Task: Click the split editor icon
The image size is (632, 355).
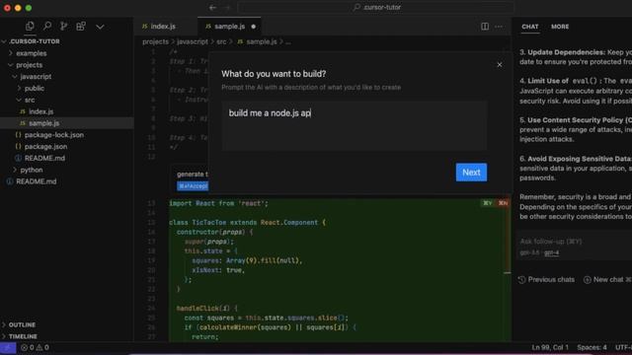Action: [485, 27]
